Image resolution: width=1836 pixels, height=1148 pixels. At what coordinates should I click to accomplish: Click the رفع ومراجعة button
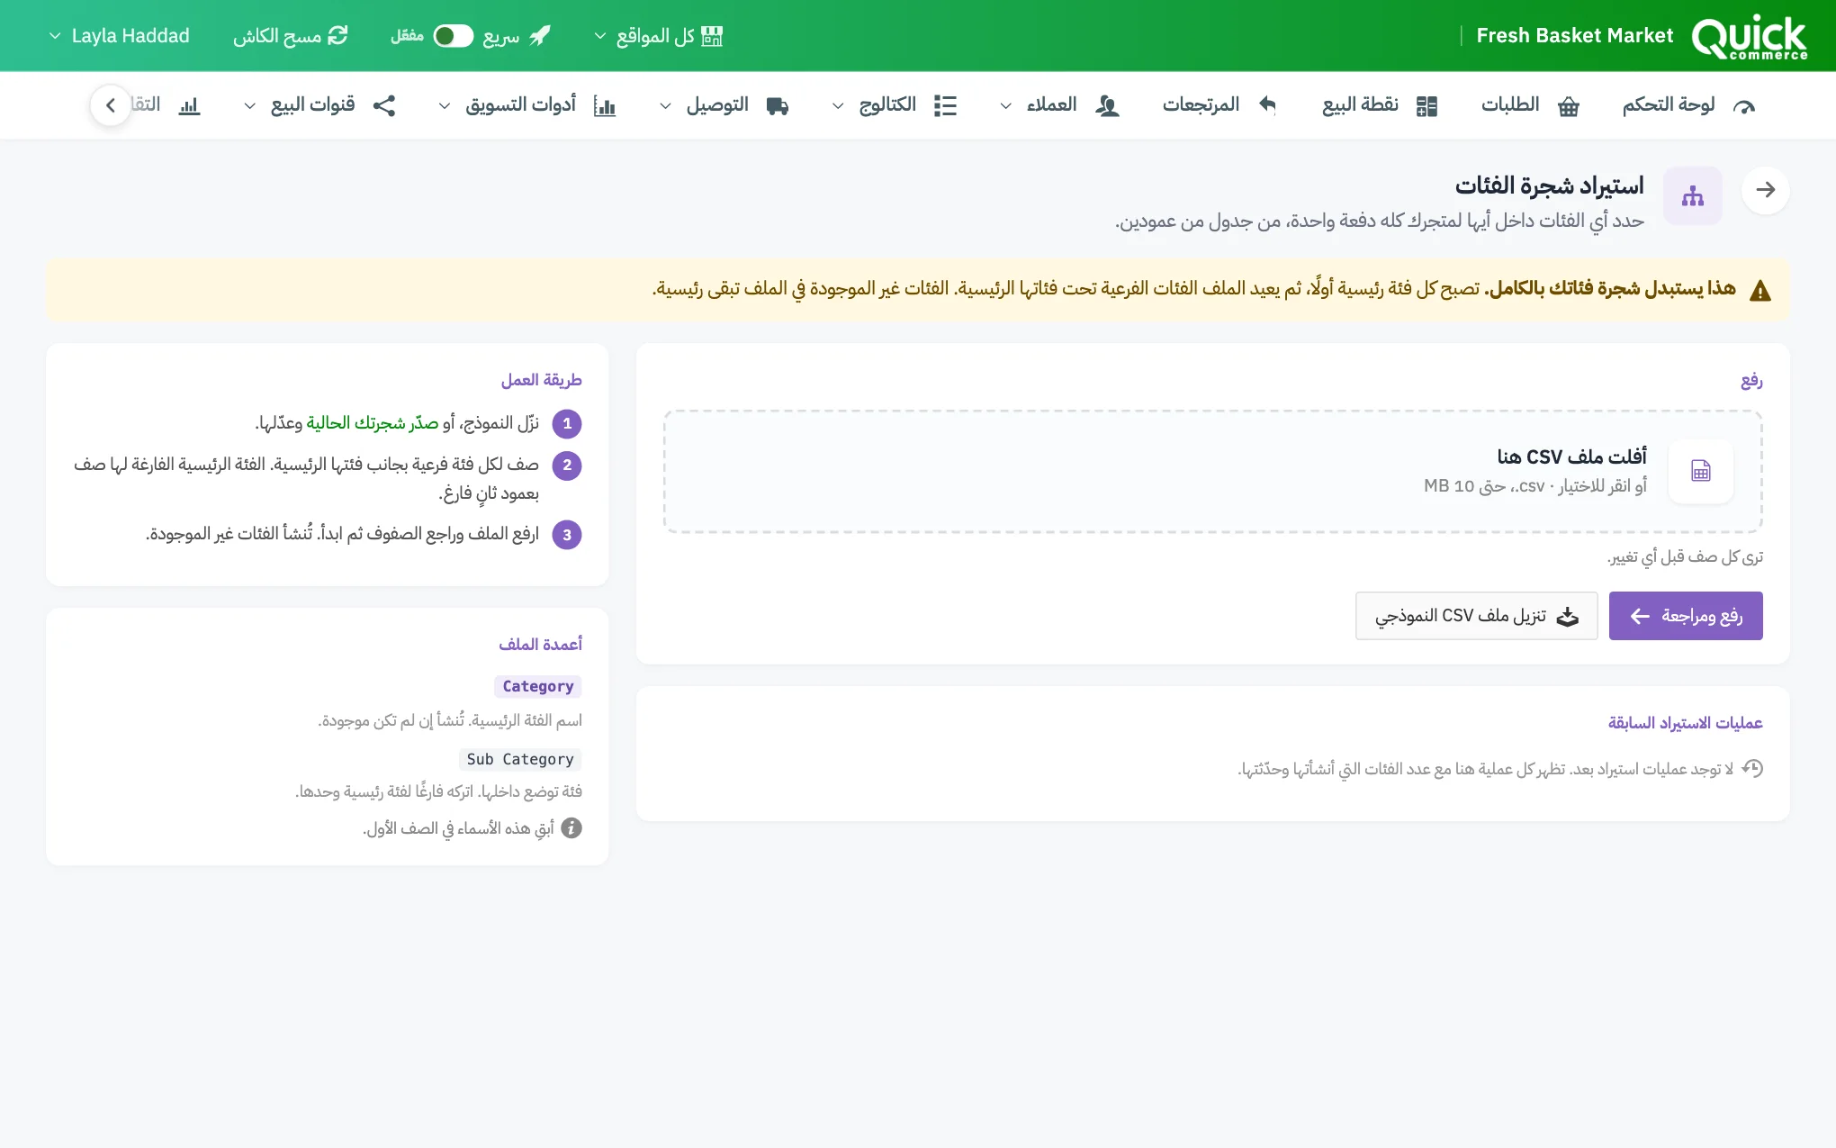coord(1685,616)
